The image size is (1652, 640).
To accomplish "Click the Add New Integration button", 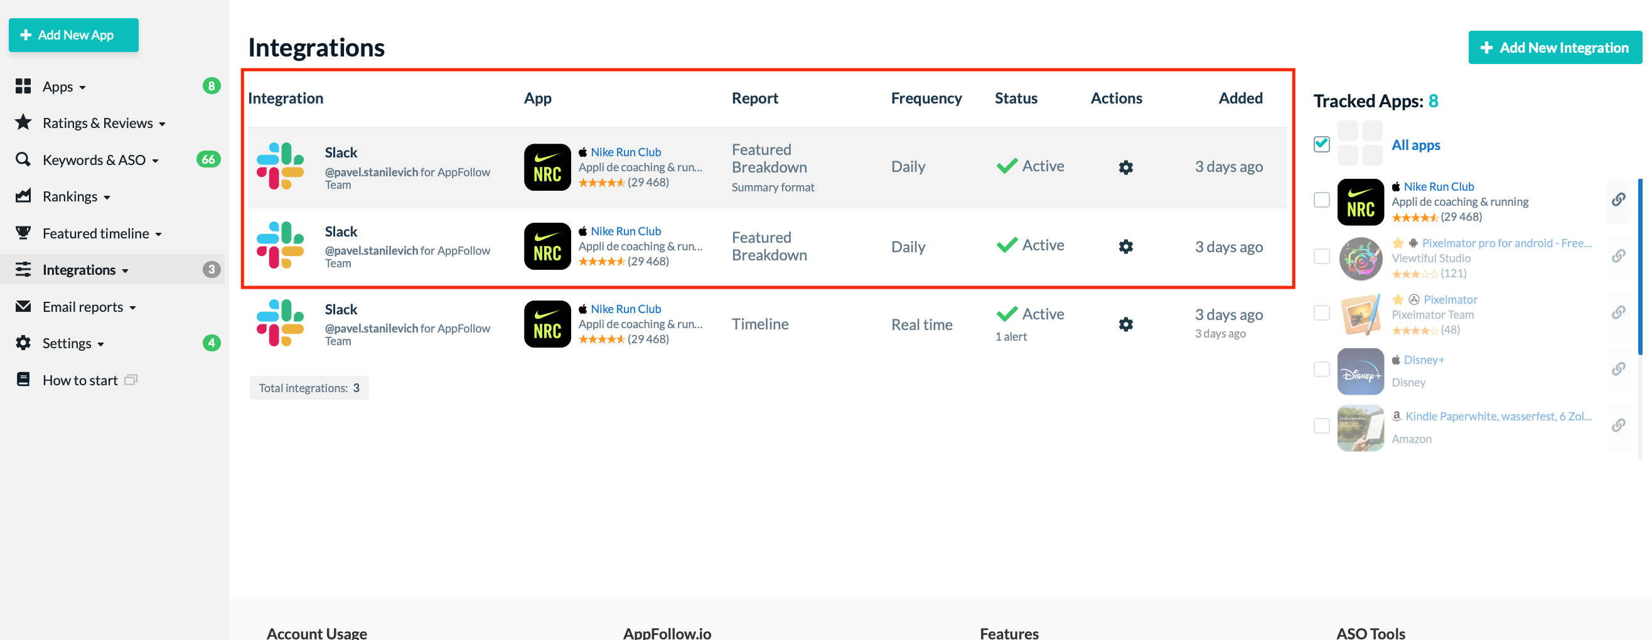I will [1555, 48].
